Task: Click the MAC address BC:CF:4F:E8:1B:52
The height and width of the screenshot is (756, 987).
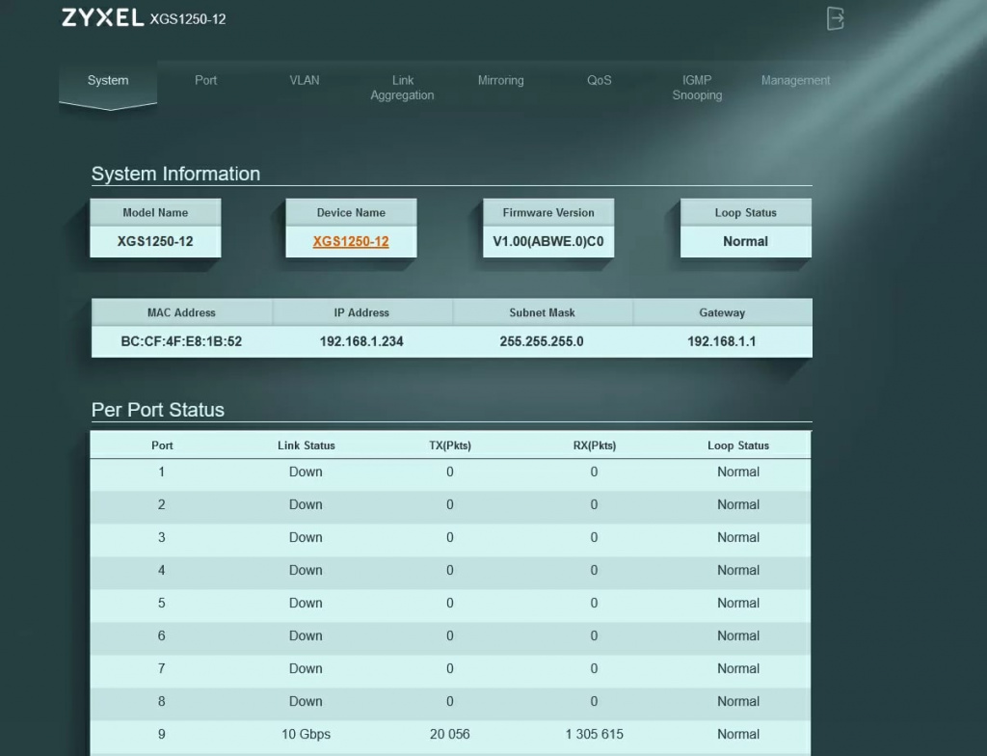Action: click(181, 341)
